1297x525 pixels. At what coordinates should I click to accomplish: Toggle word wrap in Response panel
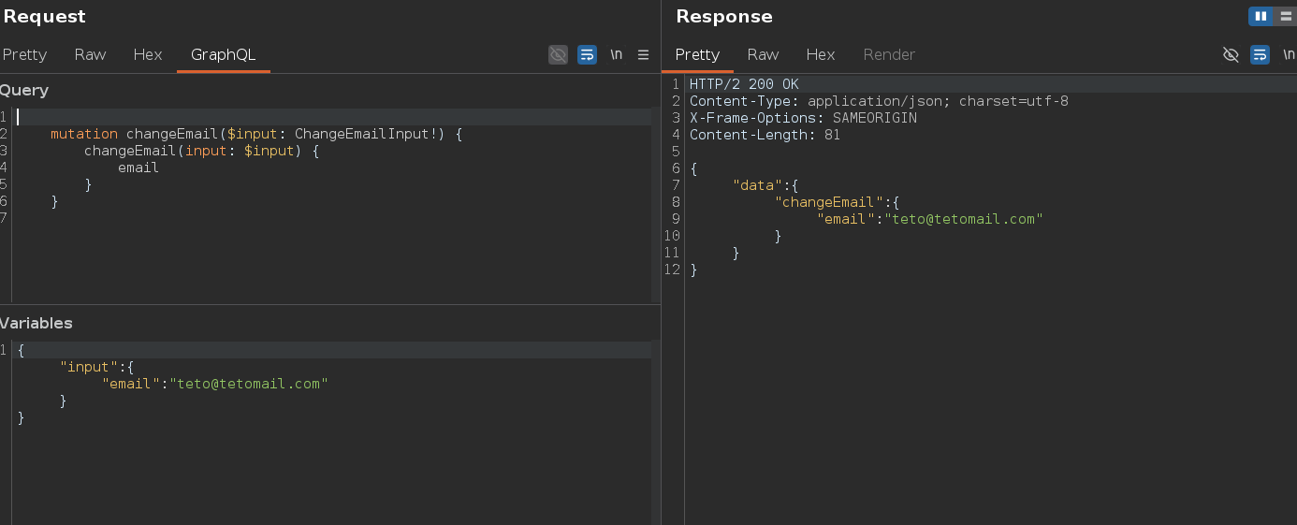pos(1260,54)
